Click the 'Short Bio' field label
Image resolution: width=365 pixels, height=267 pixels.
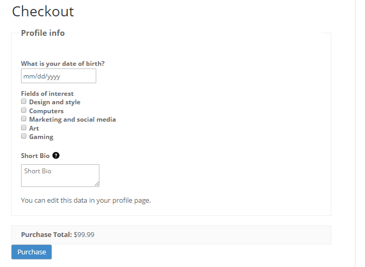coord(36,156)
